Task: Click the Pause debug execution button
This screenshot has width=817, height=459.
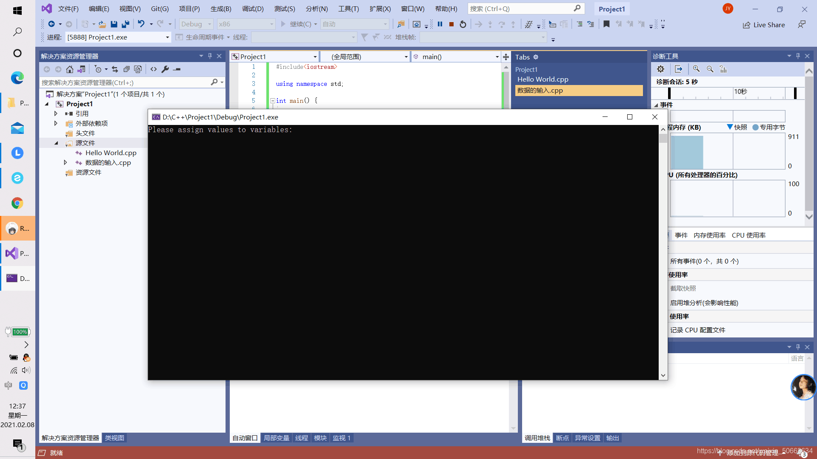Action: tap(440, 23)
